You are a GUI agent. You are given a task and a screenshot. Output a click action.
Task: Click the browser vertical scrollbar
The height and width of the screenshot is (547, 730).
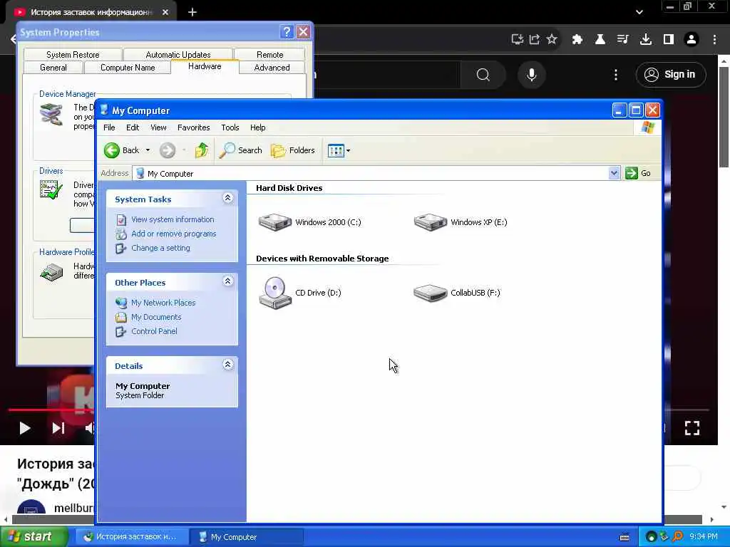tap(724, 116)
